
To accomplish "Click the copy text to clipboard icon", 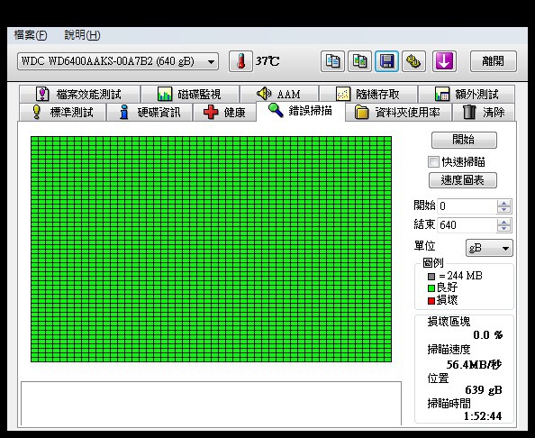I will [x=332, y=61].
